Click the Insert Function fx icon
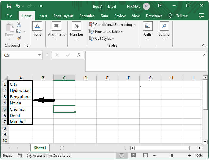209x160 pixels. [79, 55]
